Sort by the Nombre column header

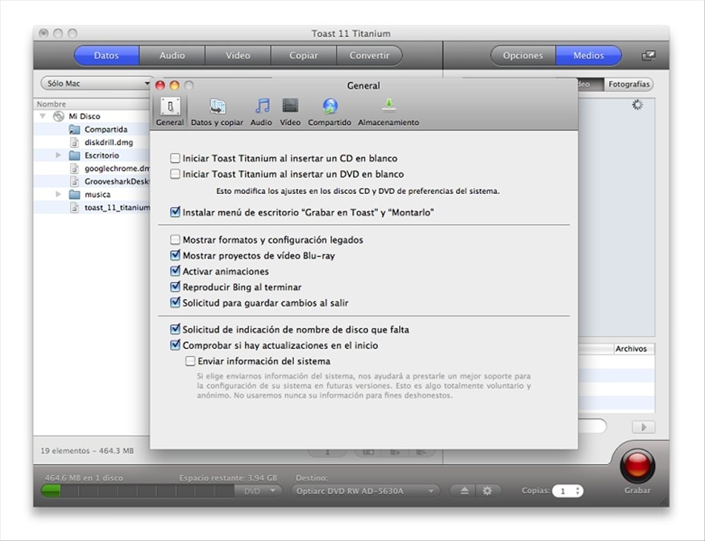pyautogui.click(x=91, y=104)
